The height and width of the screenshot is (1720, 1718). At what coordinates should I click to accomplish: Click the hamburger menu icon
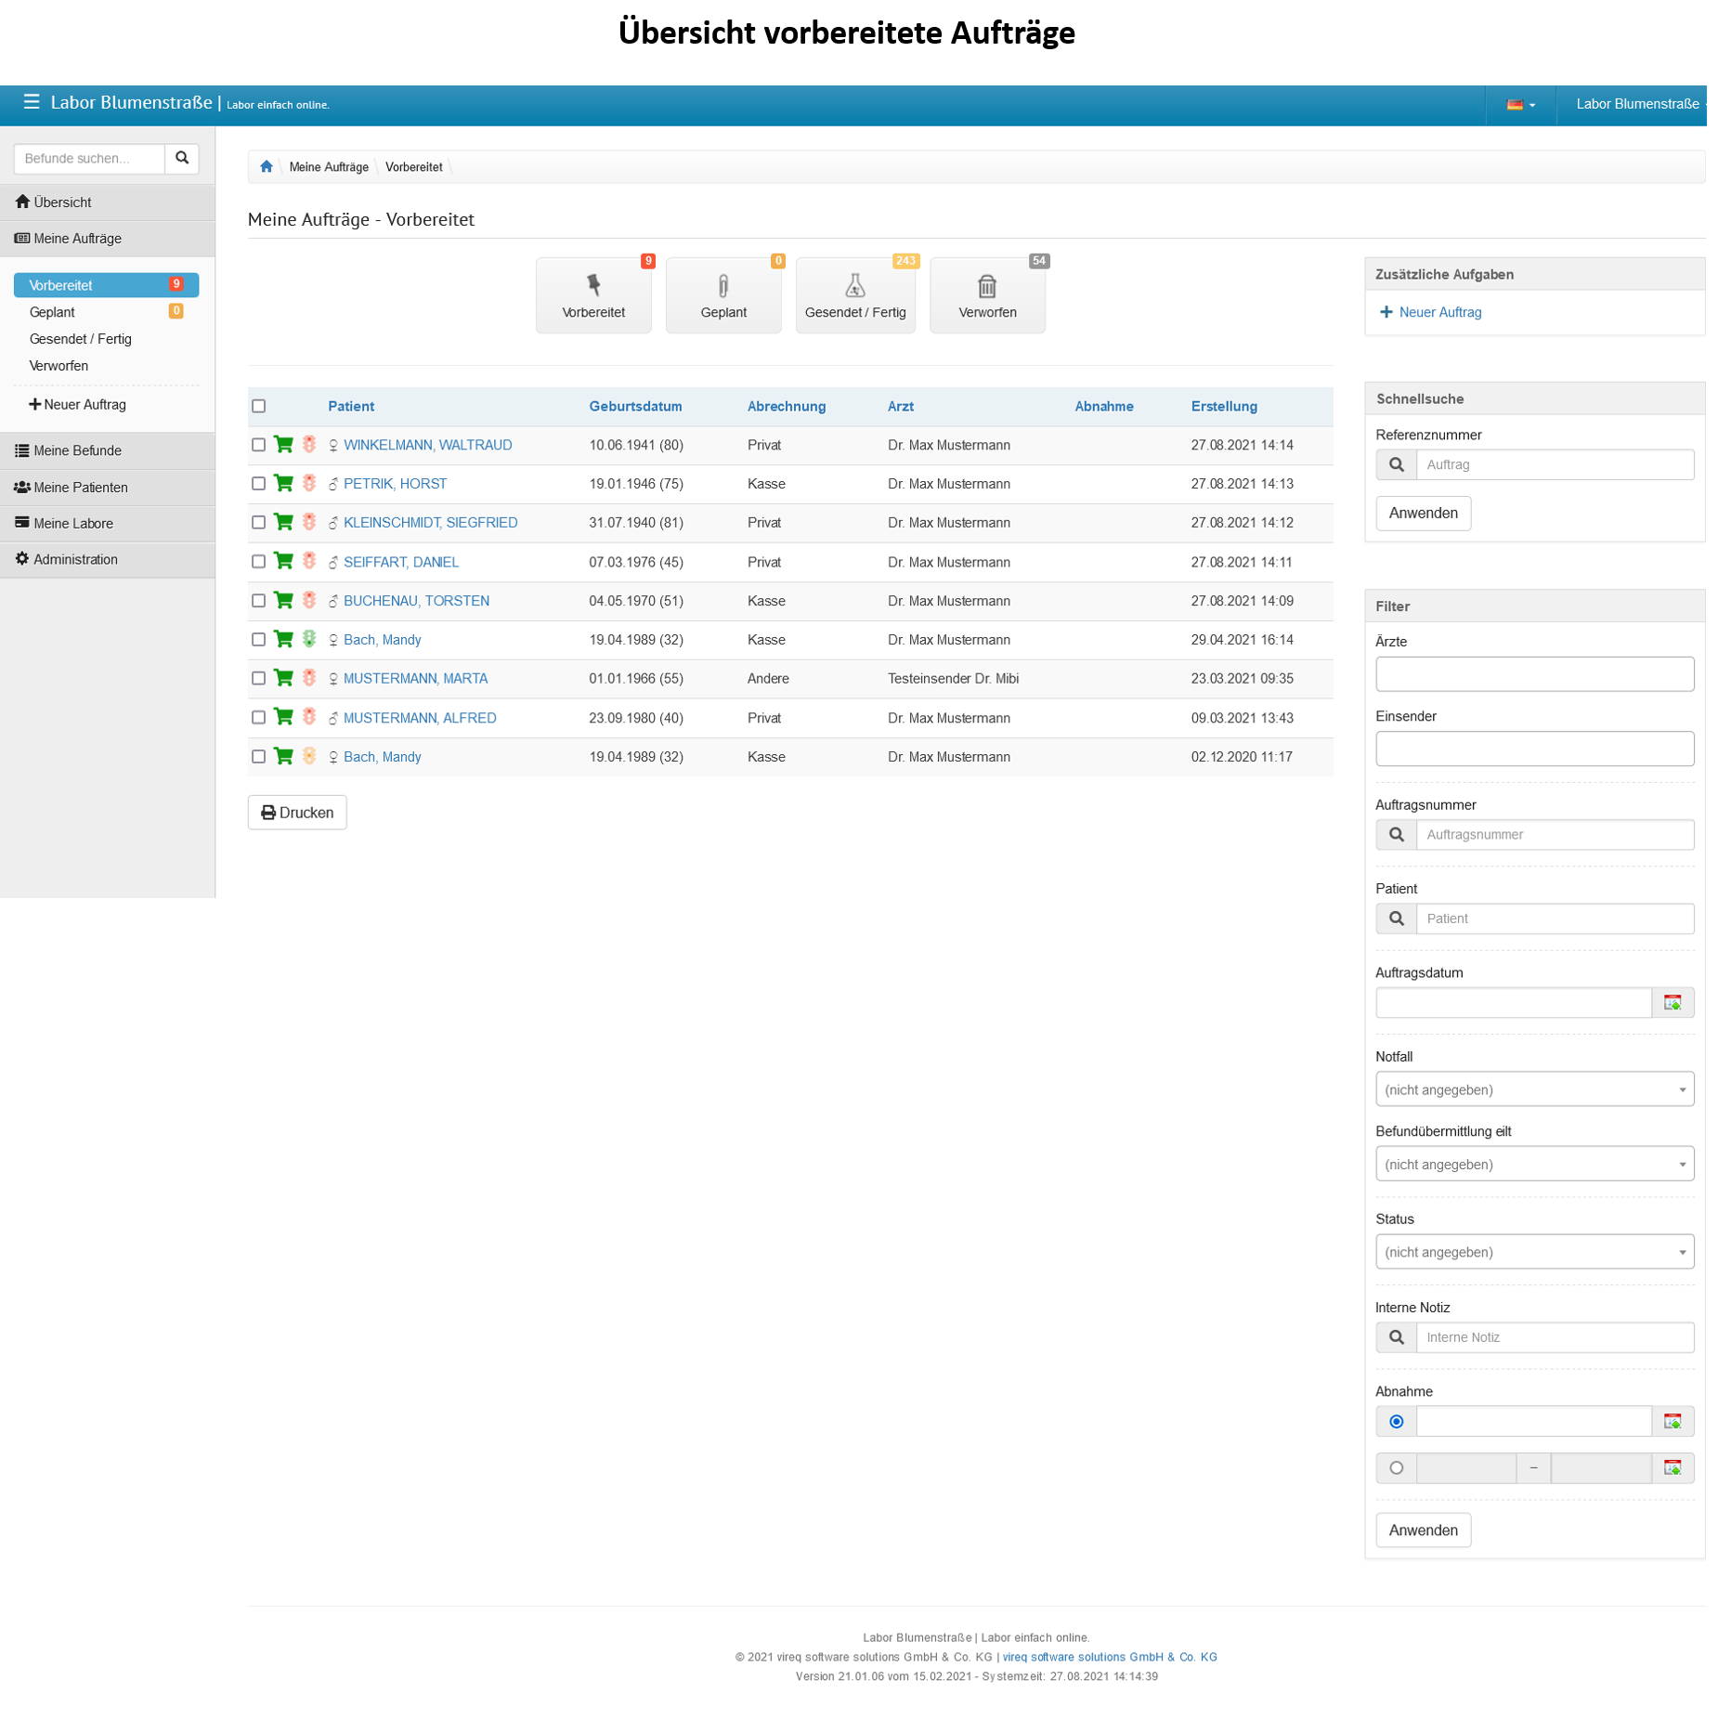[x=32, y=102]
